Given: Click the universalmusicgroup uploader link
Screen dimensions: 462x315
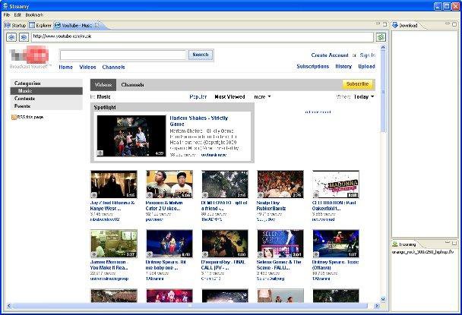Looking at the screenshot, I should [x=109, y=279].
